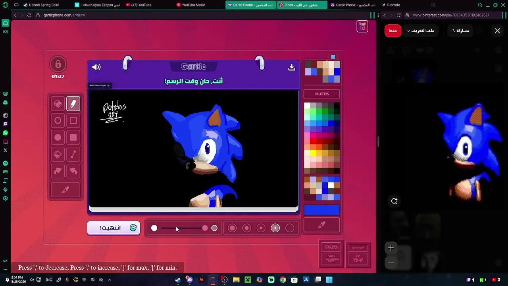Select the Eraser tool
This screenshot has width=508, height=286.
click(58, 104)
